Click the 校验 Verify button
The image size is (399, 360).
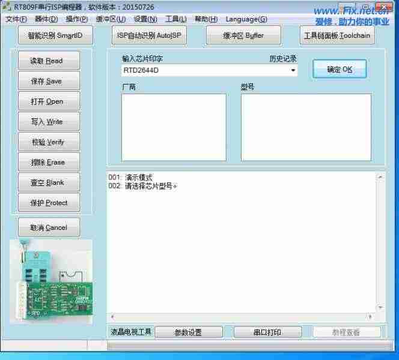(49, 142)
